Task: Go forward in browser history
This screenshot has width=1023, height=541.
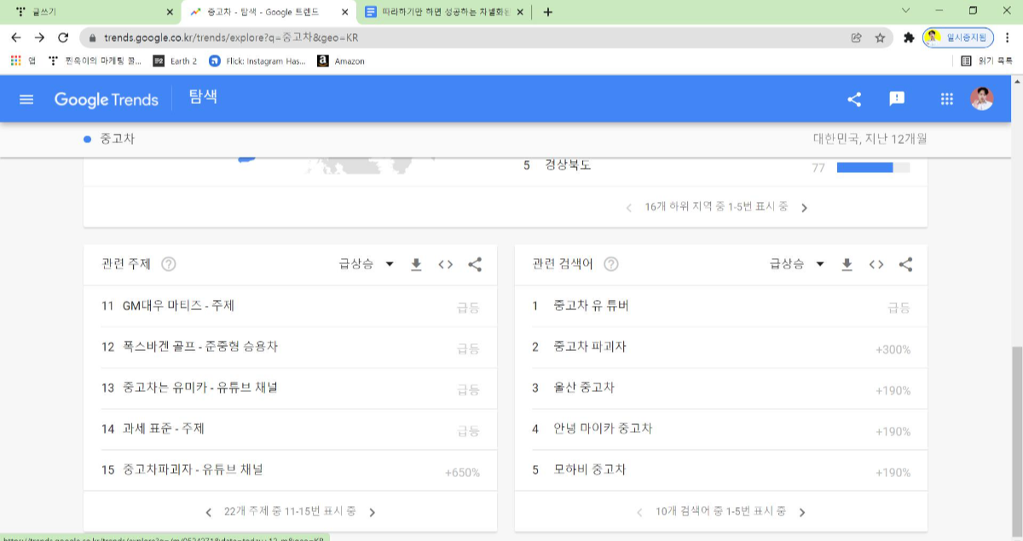Action: (39, 37)
